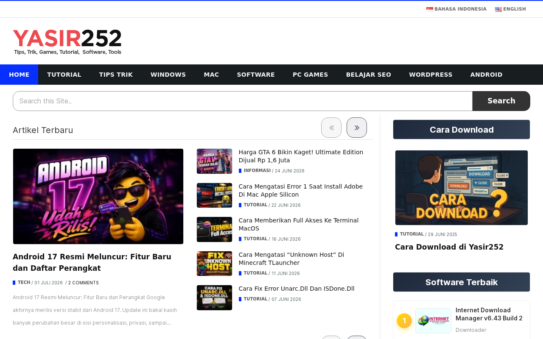Viewport: 543px width, 339px height.
Task: Open the Android menu
Action: [x=486, y=75]
